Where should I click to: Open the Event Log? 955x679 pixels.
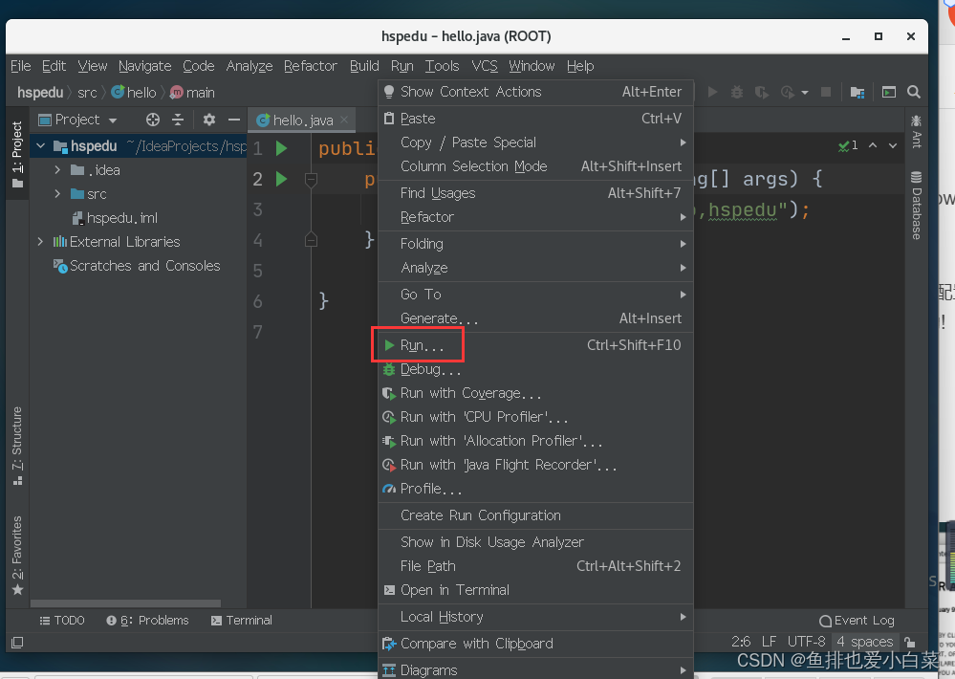tap(857, 621)
